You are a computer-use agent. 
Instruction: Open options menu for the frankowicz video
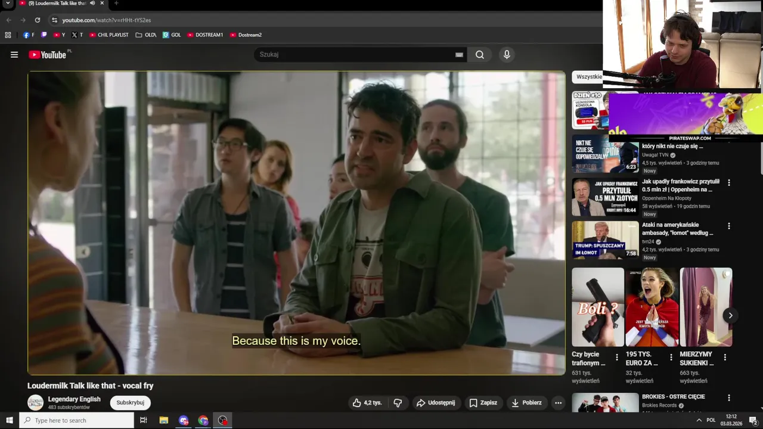(728, 183)
